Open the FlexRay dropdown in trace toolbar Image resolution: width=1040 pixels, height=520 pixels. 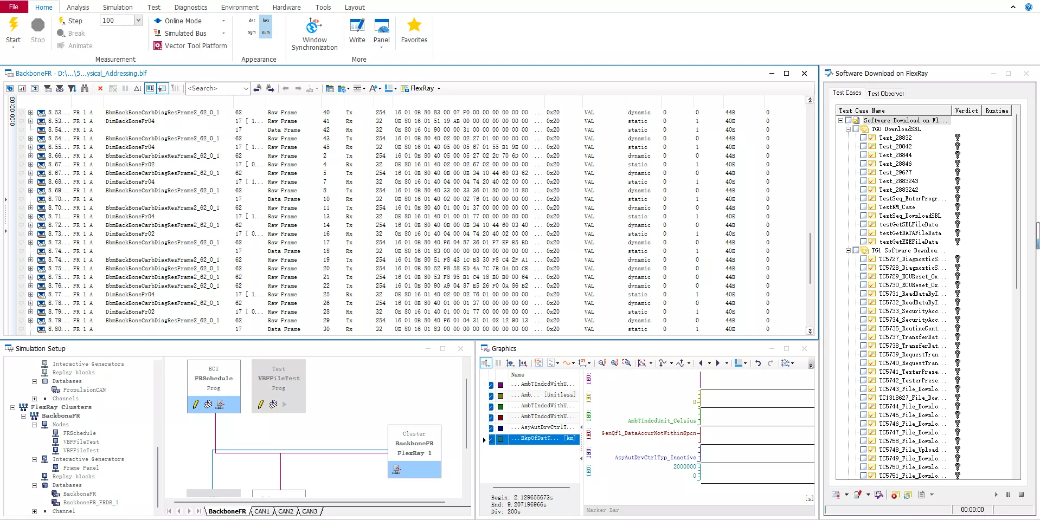tap(439, 88)
